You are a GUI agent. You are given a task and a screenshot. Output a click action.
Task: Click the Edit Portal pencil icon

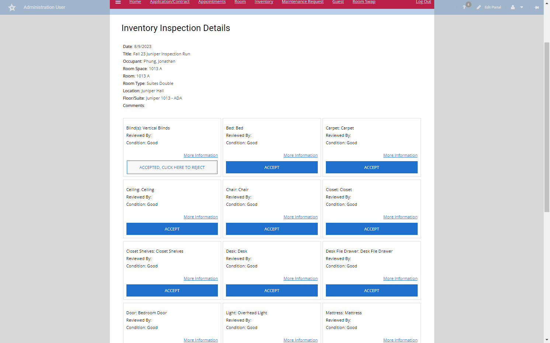click(x=478, y=7)
